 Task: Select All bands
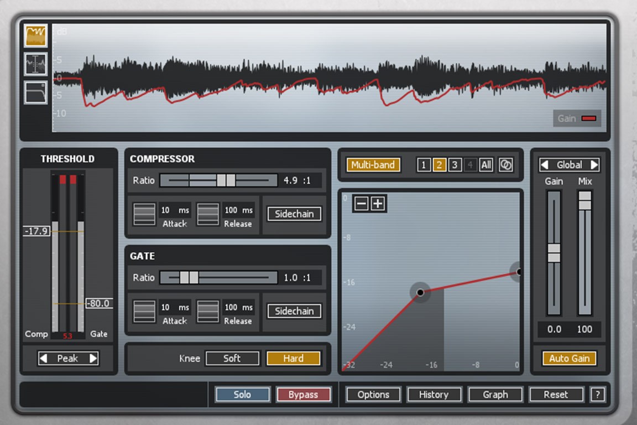pos(486,165)
